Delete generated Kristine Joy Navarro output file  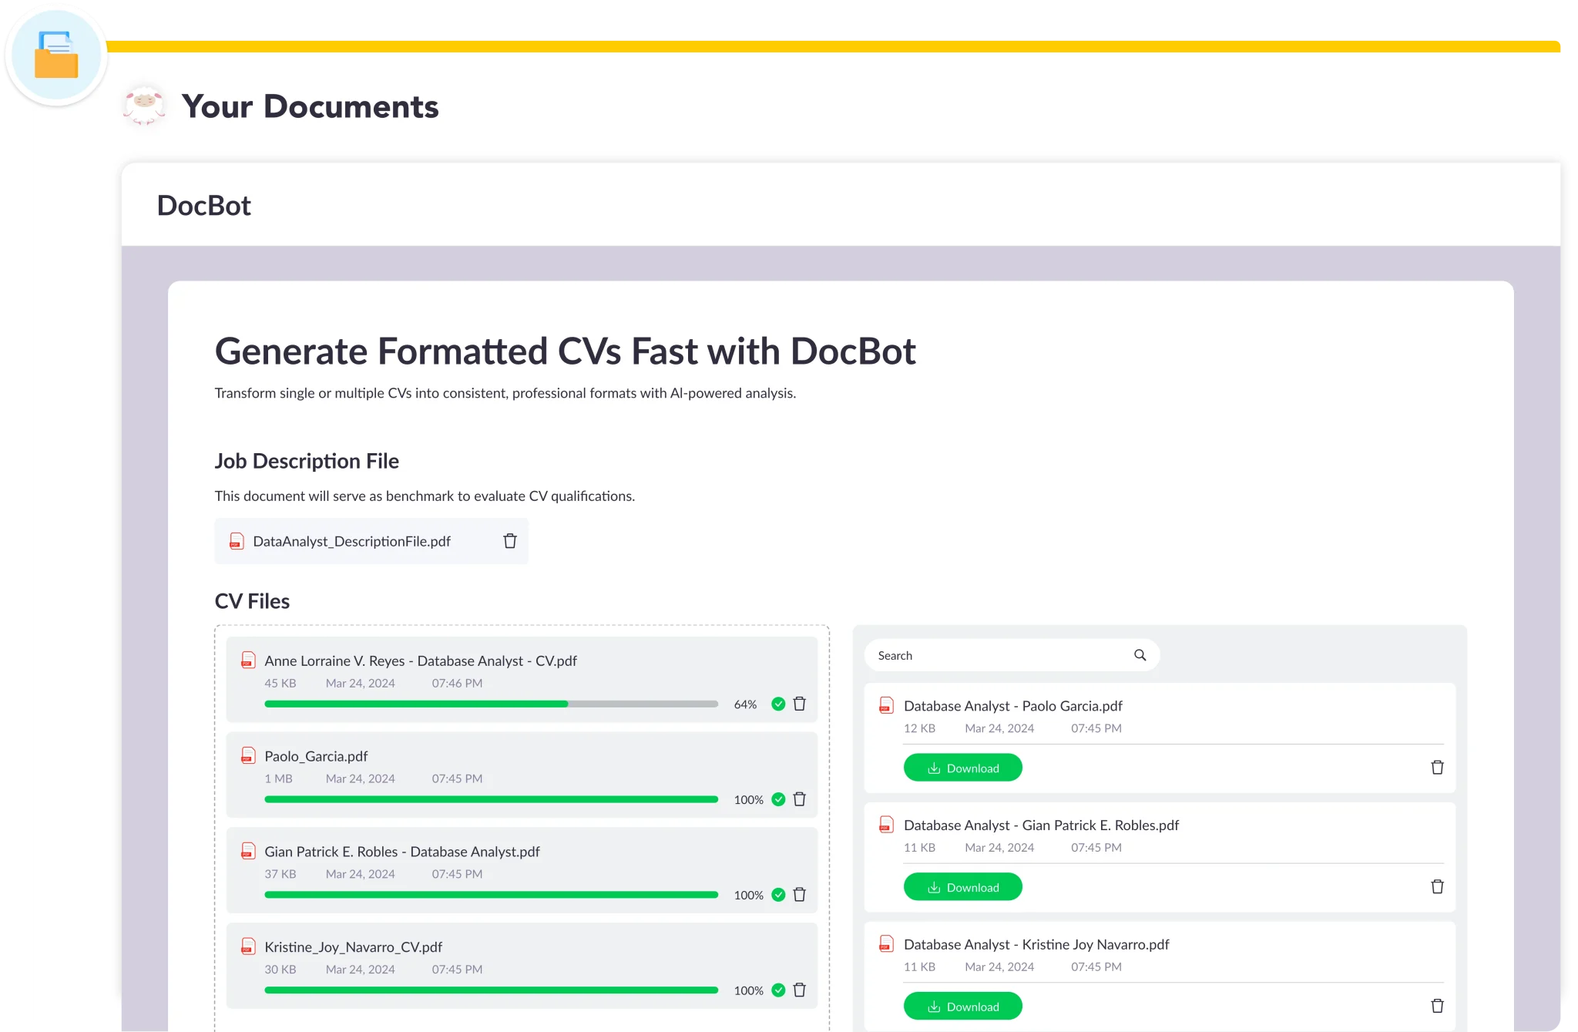coord(1437,1006)
